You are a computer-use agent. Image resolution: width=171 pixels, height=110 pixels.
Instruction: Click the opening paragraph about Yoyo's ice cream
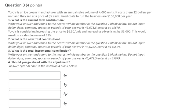click(x=80, y=14)
